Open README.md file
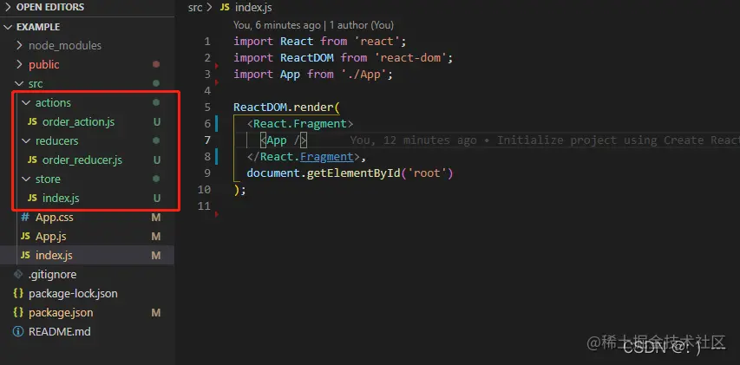 click(60, 331)
